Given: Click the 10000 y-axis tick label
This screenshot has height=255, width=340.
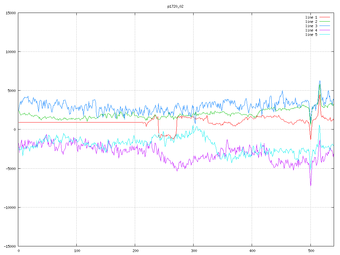Looking at the screenshot, I should 10,52.
